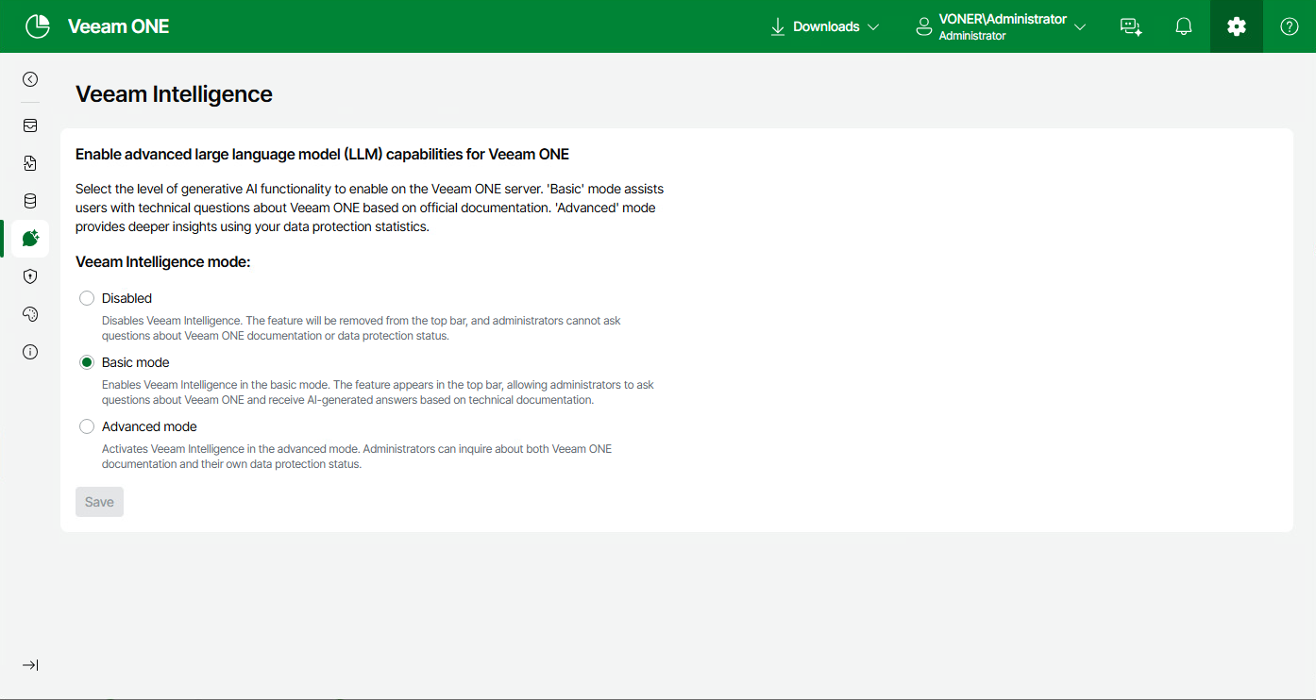Image resolution: width=1316 pixels, height=700 pixels.
Task: Expand the Downloads dropdown chevron
Action: [x=873, y=26]
